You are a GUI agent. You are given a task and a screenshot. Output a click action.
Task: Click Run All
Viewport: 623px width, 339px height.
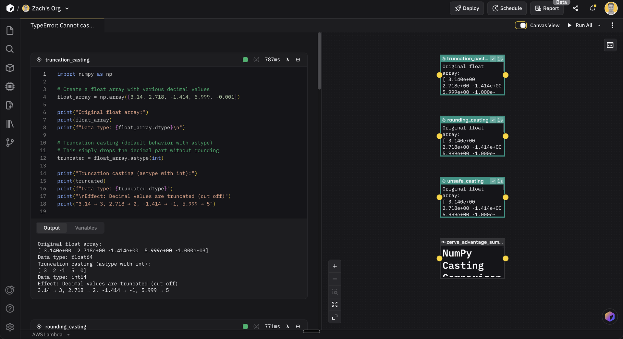[x=580, y=25]
